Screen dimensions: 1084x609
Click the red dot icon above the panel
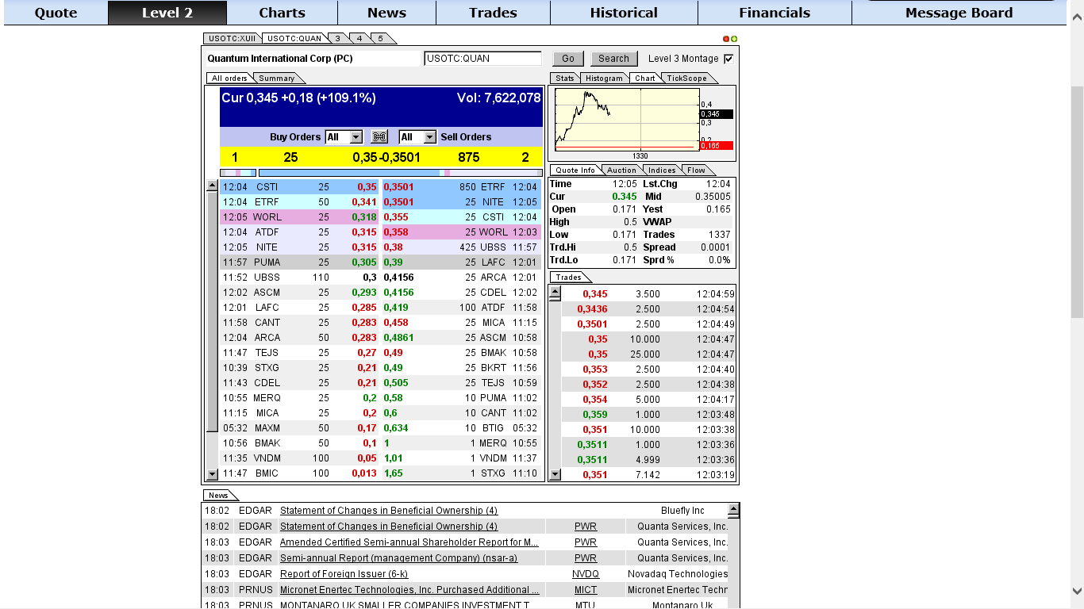pos(726,39)
